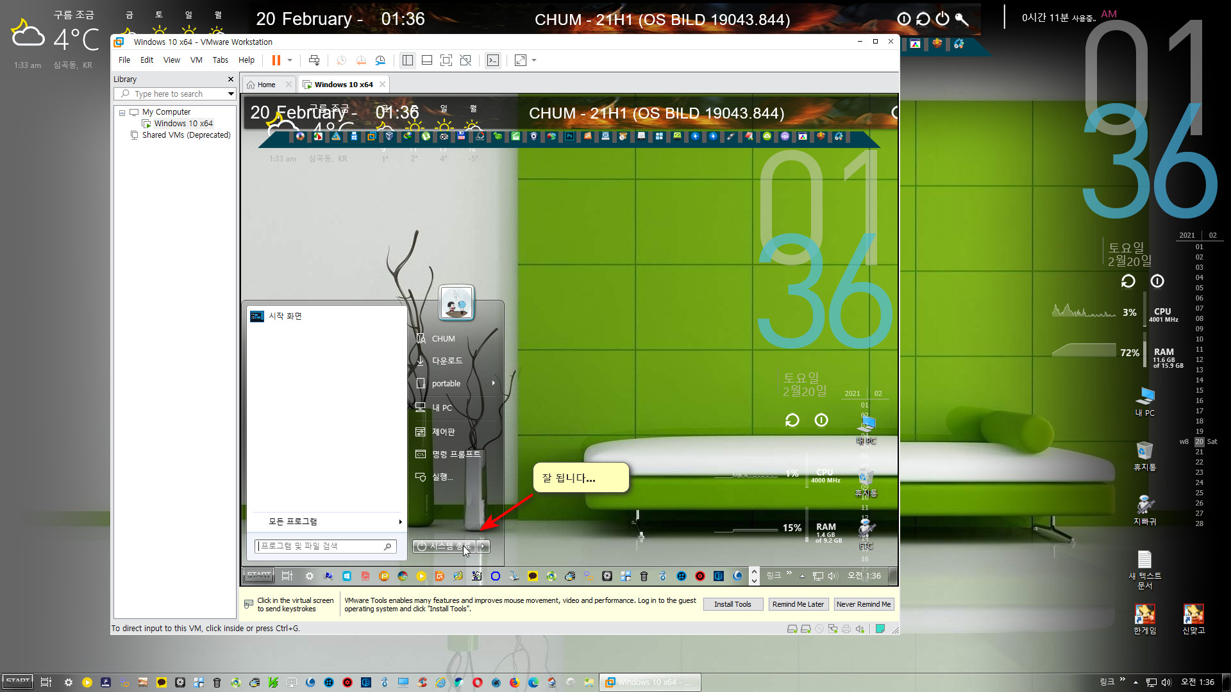This screenshot has height=692, width=1231.
Task: Click the Install Tools button
Action: click(x=733, y=604)
